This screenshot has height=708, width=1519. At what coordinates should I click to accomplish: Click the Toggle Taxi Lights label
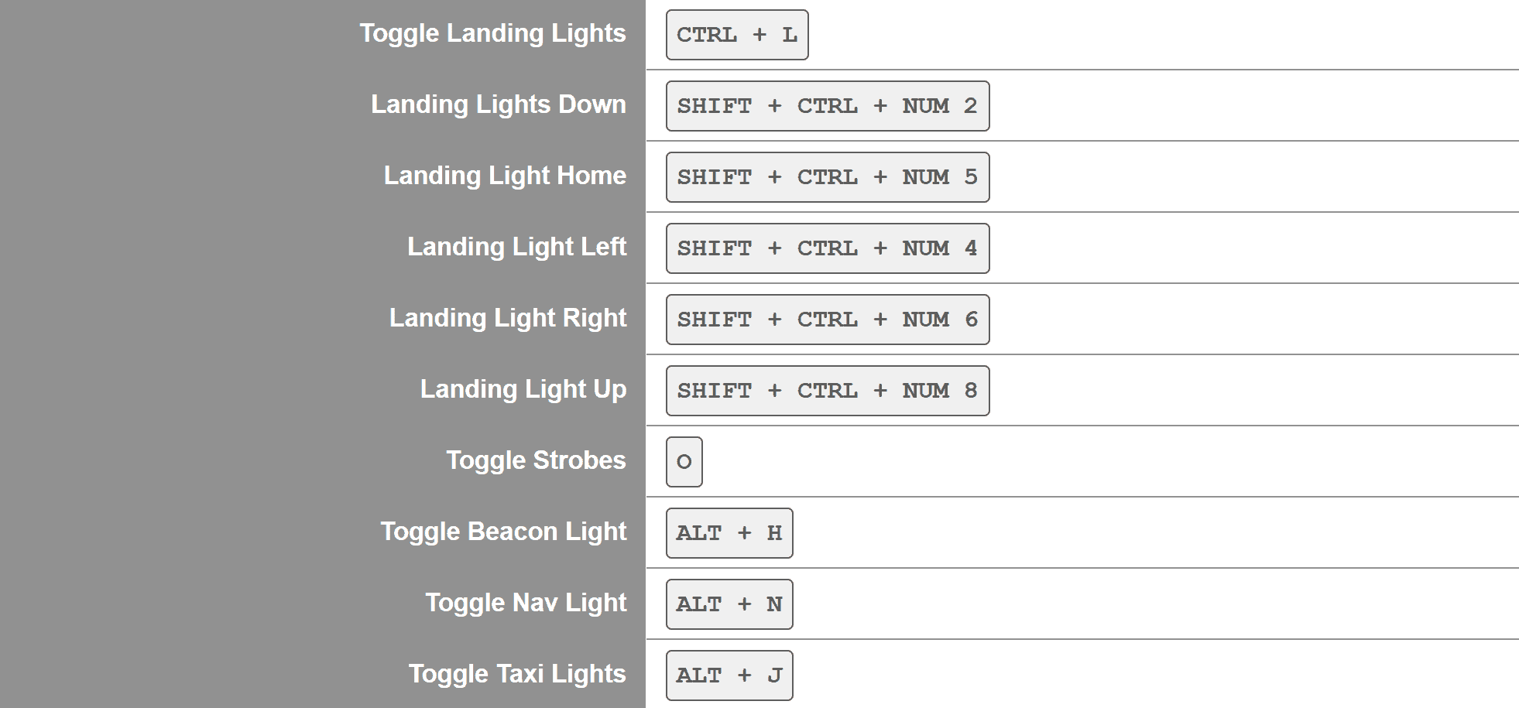[517, 674]
